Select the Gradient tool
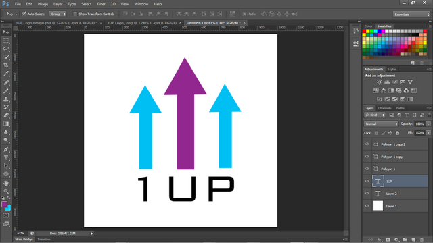This screenshot has height=243, width=433. (x=6, y=124)
